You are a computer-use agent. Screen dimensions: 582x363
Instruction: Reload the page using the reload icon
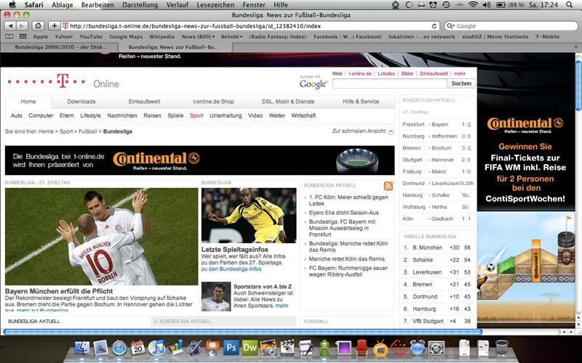[434, 26]
